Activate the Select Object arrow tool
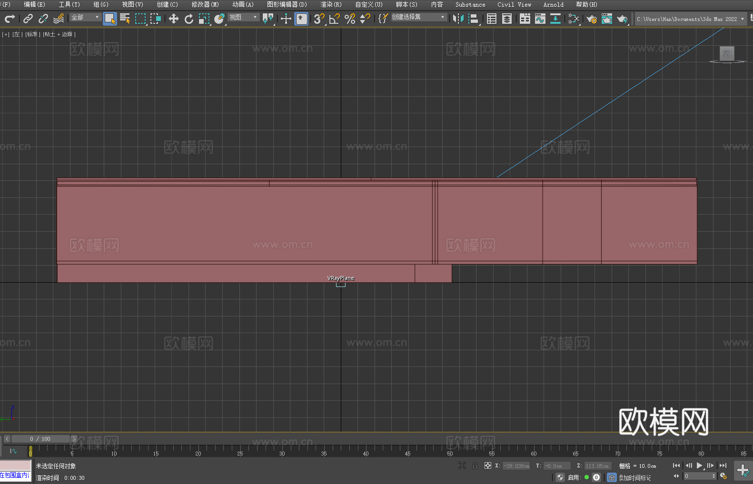The width and height of the screenshot is (753, 484). point(110,19)
